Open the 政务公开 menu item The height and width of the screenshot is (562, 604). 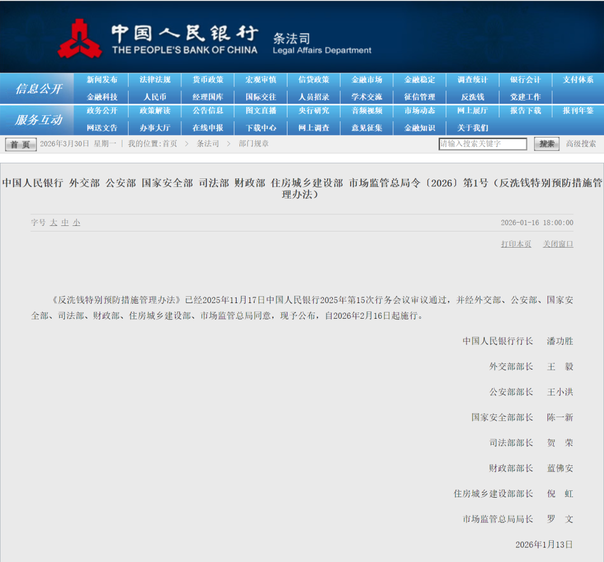102,111
